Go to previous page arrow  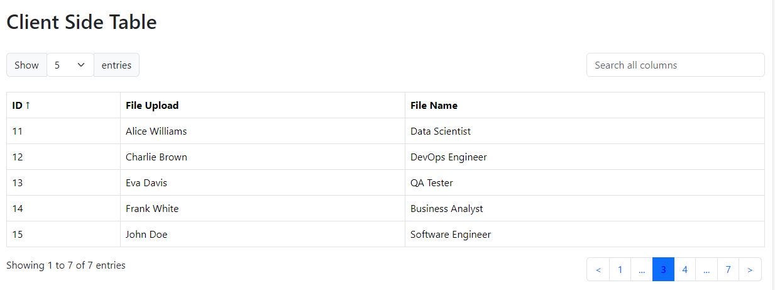(x=598, y=270)
